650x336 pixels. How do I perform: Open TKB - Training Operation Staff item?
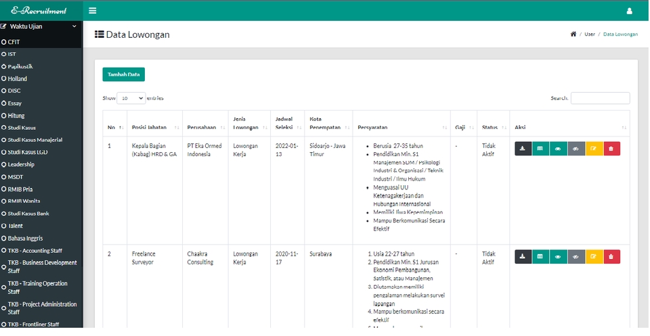coord(41,287)
